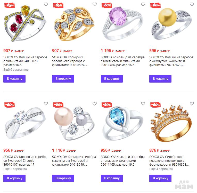
Task: Add pearl ring priced 1 116 to cart
Action: coord(63,178)
